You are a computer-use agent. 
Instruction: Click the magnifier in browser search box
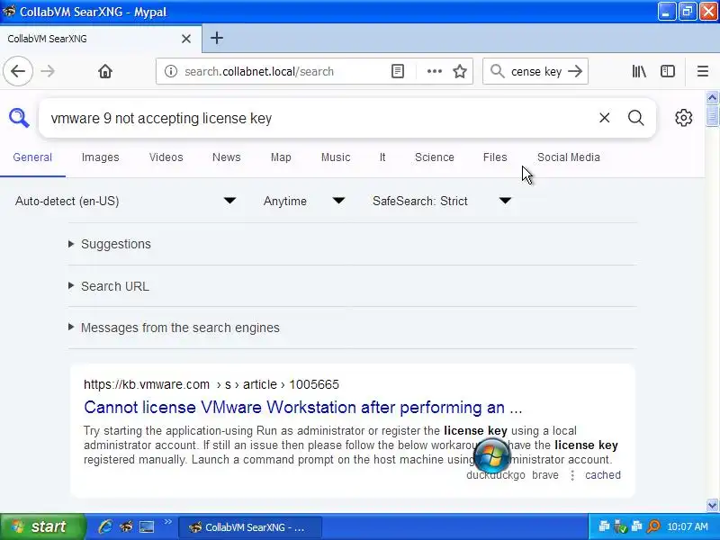click(498, 71)
